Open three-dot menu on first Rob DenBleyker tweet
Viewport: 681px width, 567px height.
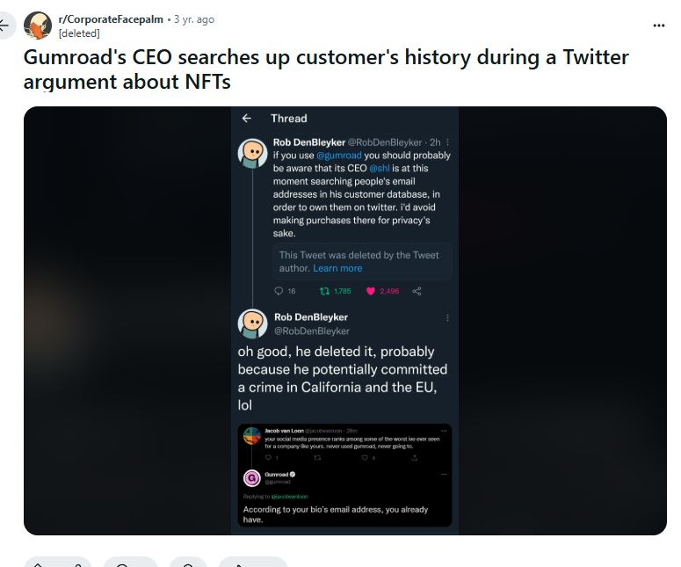[447, 142]
